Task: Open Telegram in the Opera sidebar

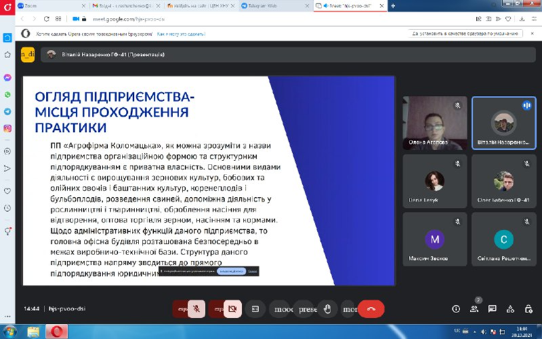Action: coord(7,111)
